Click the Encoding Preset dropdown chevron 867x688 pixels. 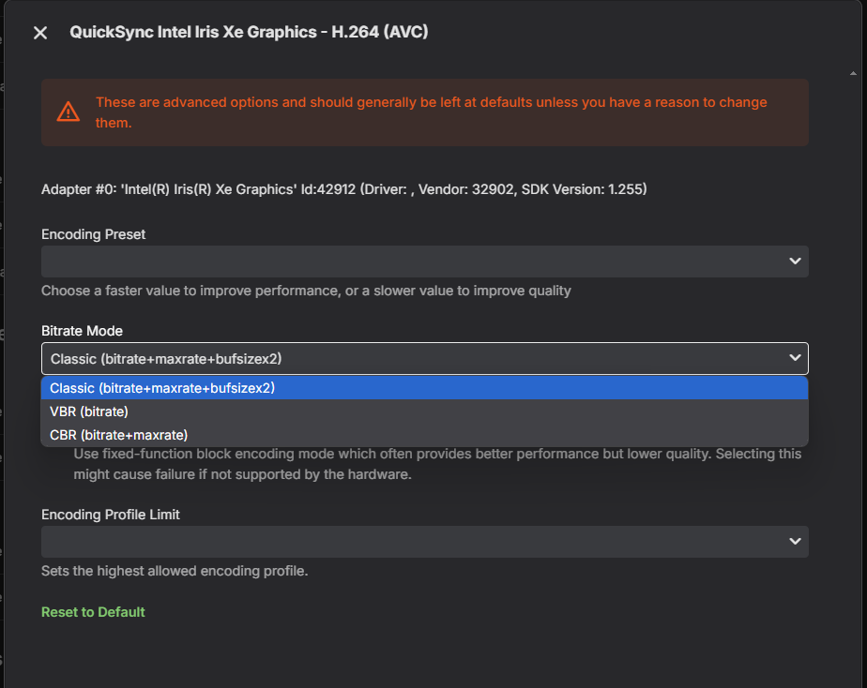pyautogui.click(x=794, y=261)
